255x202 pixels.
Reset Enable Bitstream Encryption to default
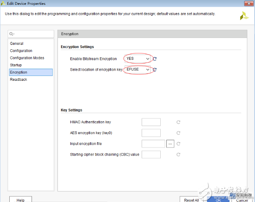pos(155,59)
